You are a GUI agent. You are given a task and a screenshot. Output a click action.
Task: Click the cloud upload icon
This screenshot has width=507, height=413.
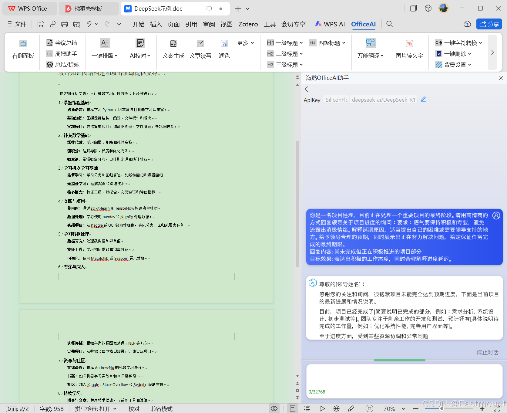(x=467, y=24)
